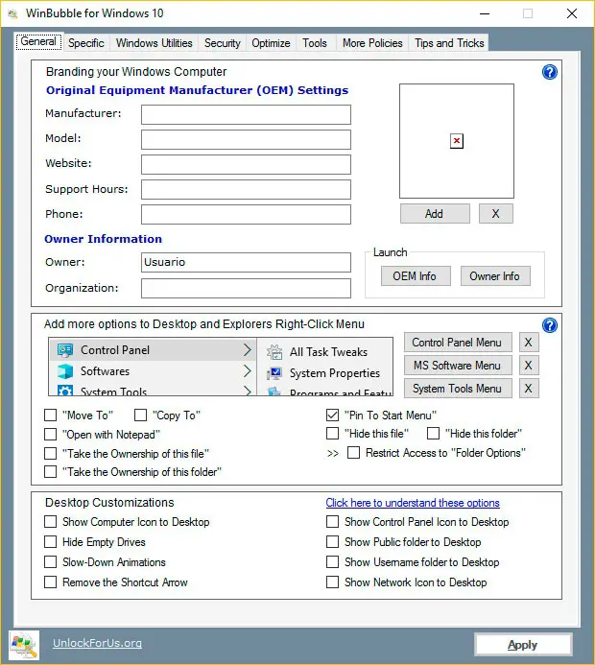Open "Click here to understand these options" link
The width and height of the screenshot is (595, 665).
[413, 503]
